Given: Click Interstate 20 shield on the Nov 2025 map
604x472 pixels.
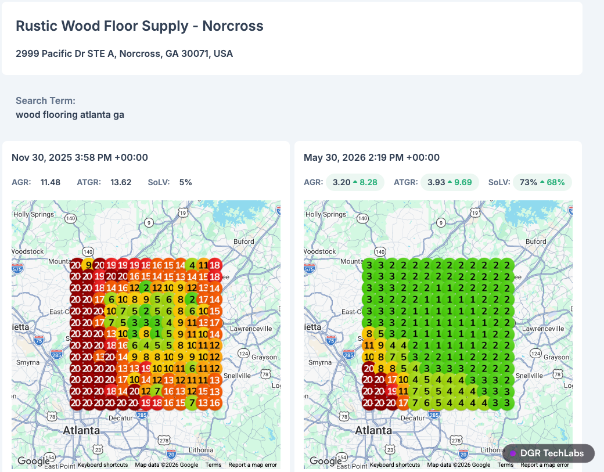Looking at the screenshot, I should tap(171, 453).
